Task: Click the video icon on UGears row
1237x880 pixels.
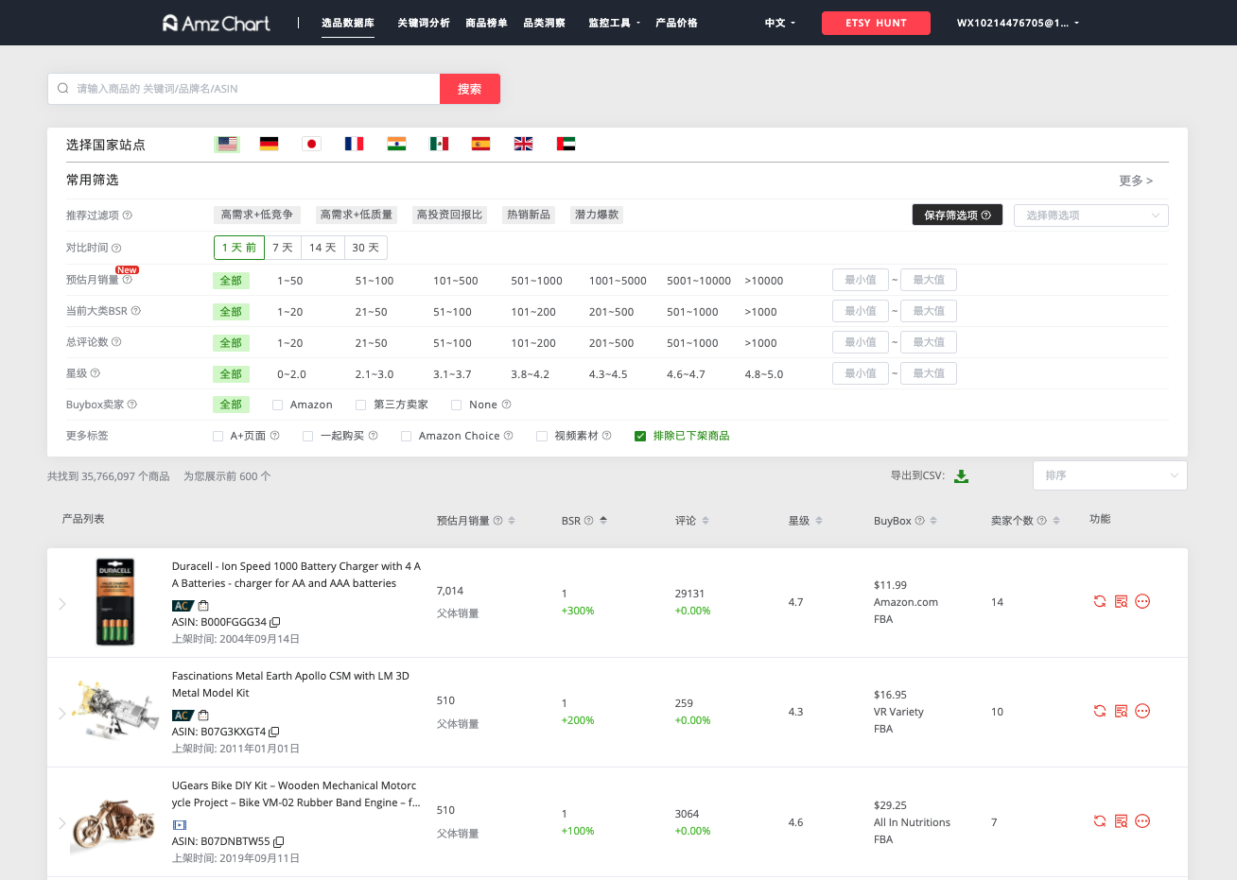Action: click(180, 825)
